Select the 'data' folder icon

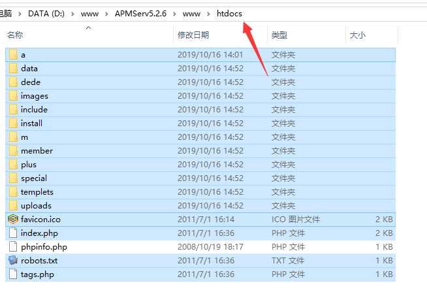click(13, 69)
